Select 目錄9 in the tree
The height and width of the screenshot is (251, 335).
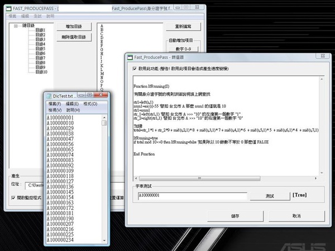40,67
